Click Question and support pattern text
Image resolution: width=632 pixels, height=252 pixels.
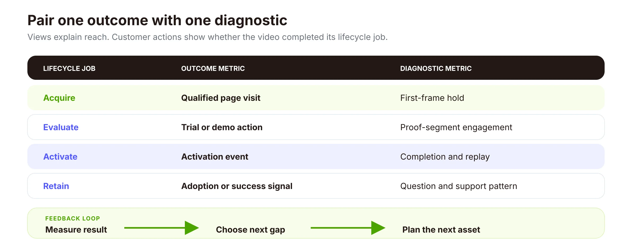[458, 186]
